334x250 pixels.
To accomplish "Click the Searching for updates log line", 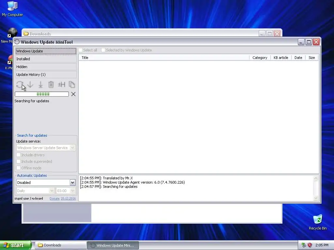I will point(109,187).
